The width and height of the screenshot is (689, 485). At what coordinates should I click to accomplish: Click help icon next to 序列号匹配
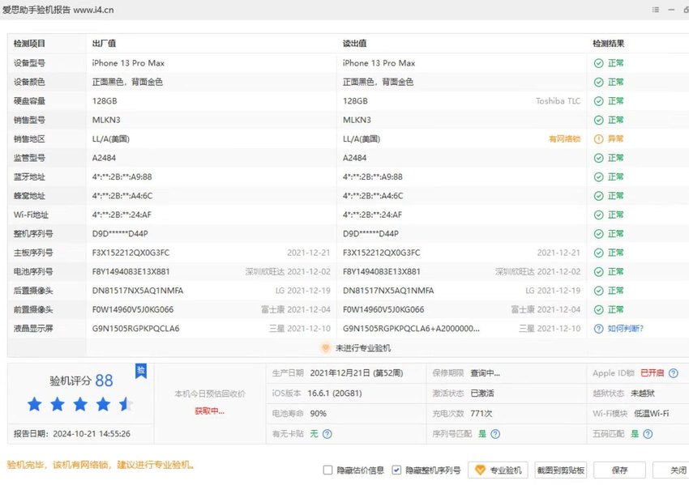point(495,434)
